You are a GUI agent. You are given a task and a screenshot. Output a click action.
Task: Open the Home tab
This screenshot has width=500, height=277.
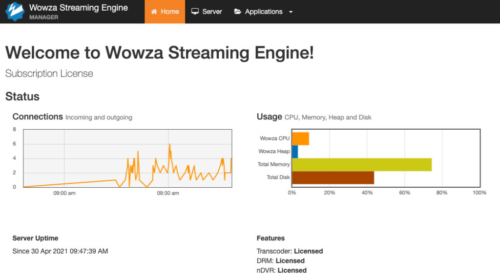[x=165, y=12]
